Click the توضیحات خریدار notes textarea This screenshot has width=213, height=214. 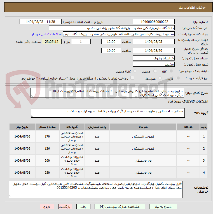(x=96, y=189)
